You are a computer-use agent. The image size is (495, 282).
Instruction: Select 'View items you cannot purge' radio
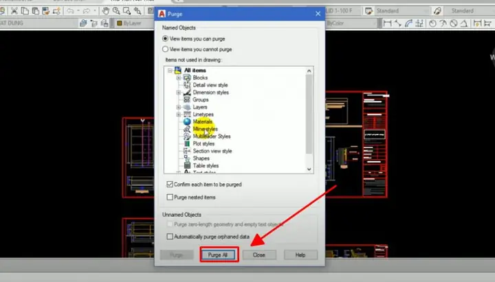[165, 49]
